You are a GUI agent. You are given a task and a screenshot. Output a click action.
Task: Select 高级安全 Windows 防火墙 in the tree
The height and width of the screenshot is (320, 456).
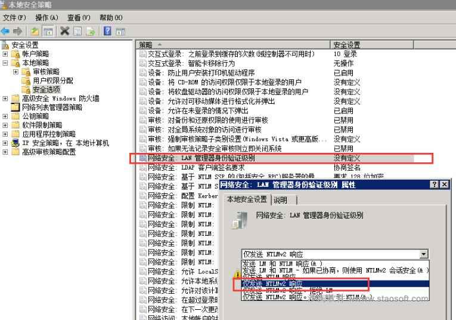[x=60, y=99]
